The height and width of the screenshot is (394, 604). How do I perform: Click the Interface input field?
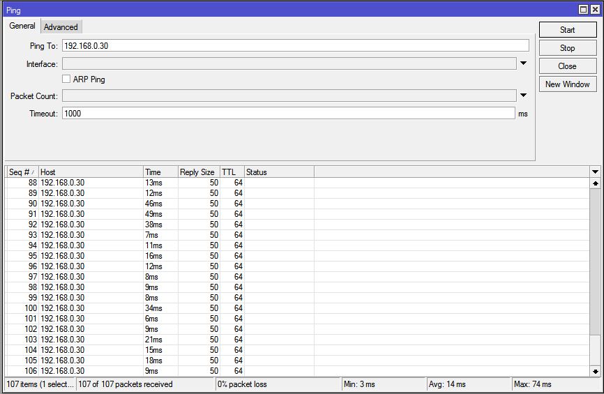point(289,63)
